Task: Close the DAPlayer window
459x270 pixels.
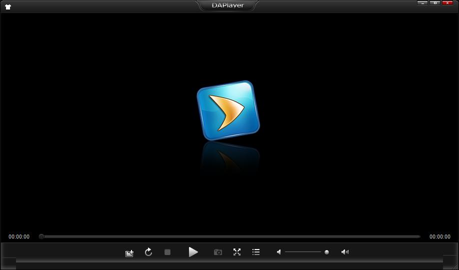Action: pyautogui.click(x=447, y=3)
